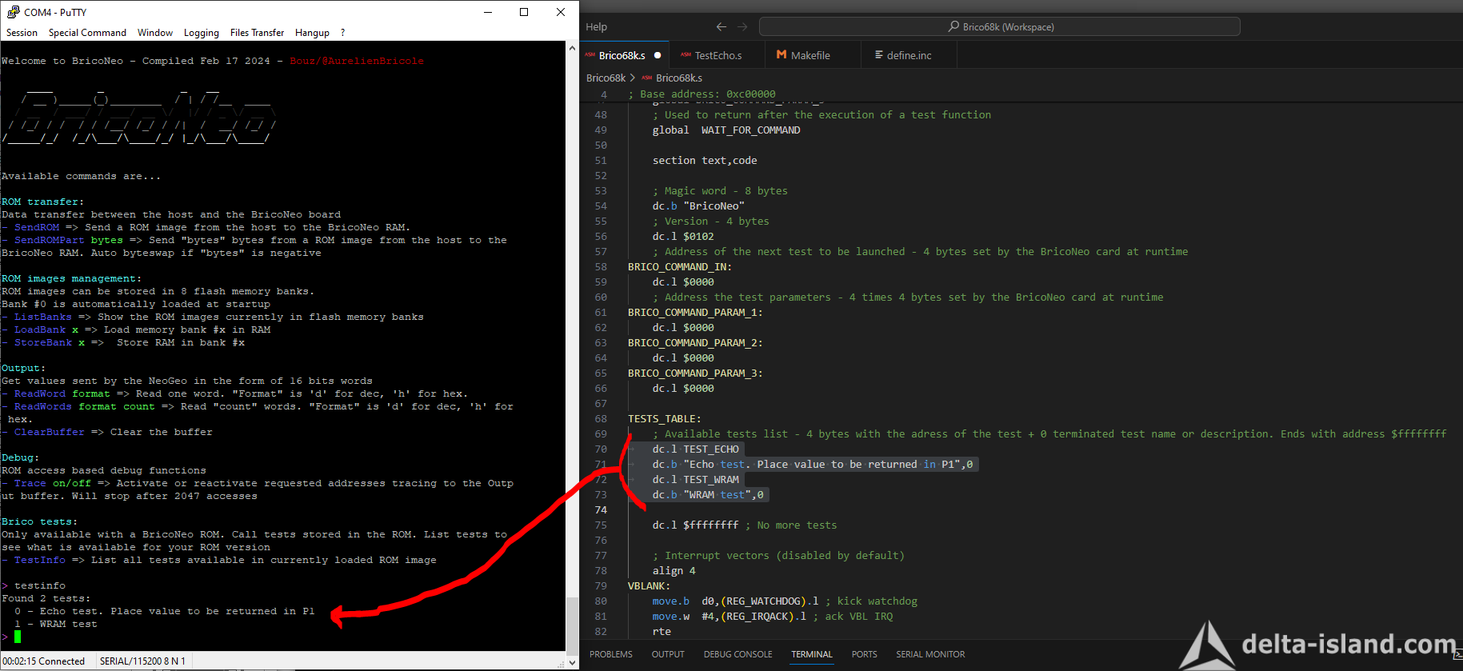1463x671 pixels.
Task: Click 'ListBanks' command text in PuTTY
Action: coord(42,317)
